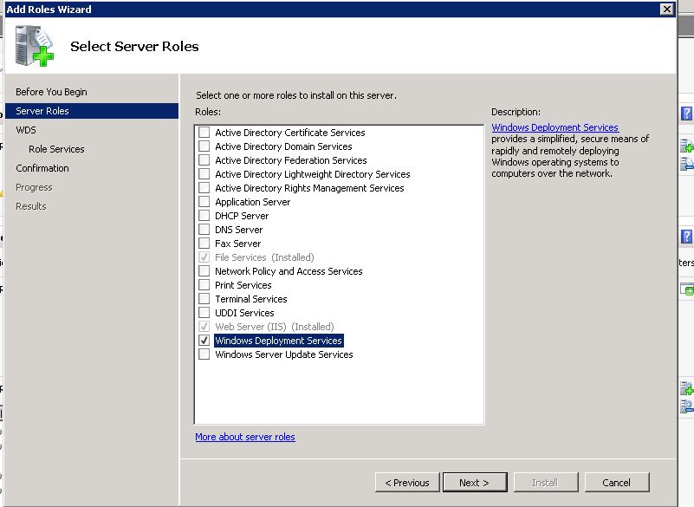Click the 'Select Server Roles' heading
Screen dimensions: 694x507
tap(134, 47)
